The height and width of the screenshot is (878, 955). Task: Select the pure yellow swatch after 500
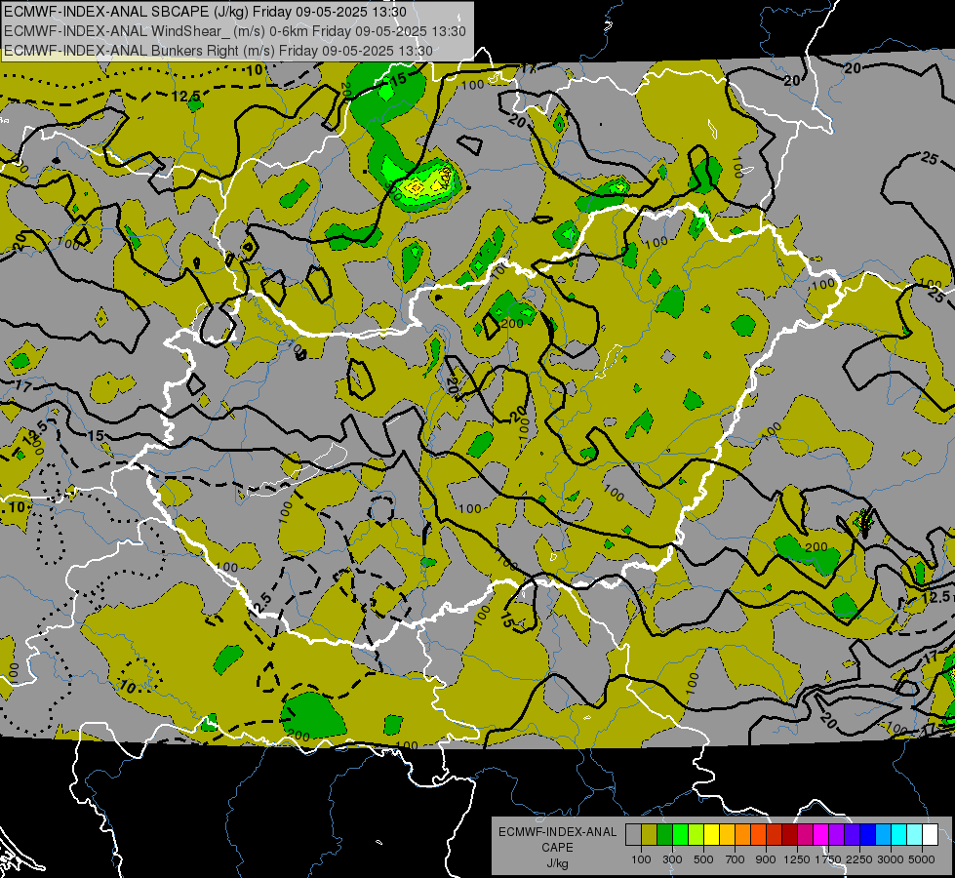pyautogui.click(x=711, y=835)
